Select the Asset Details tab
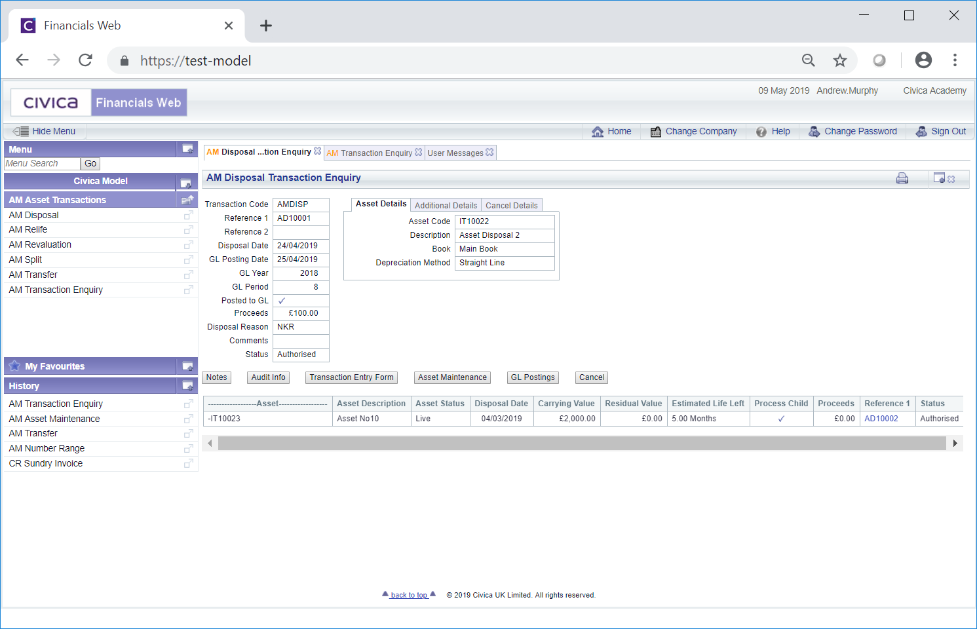 (x=381, y=204)
